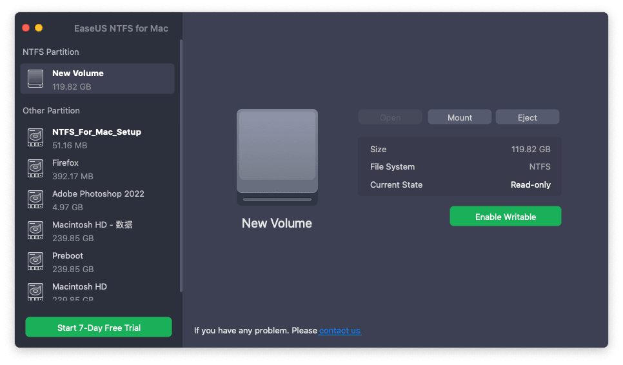Select the Preboot partition name
This screenshot has width=623, height=365.
[x=68, y=256]
